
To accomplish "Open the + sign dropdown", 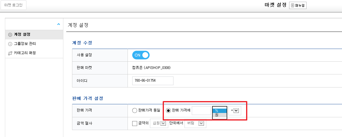I will point(235,110).
